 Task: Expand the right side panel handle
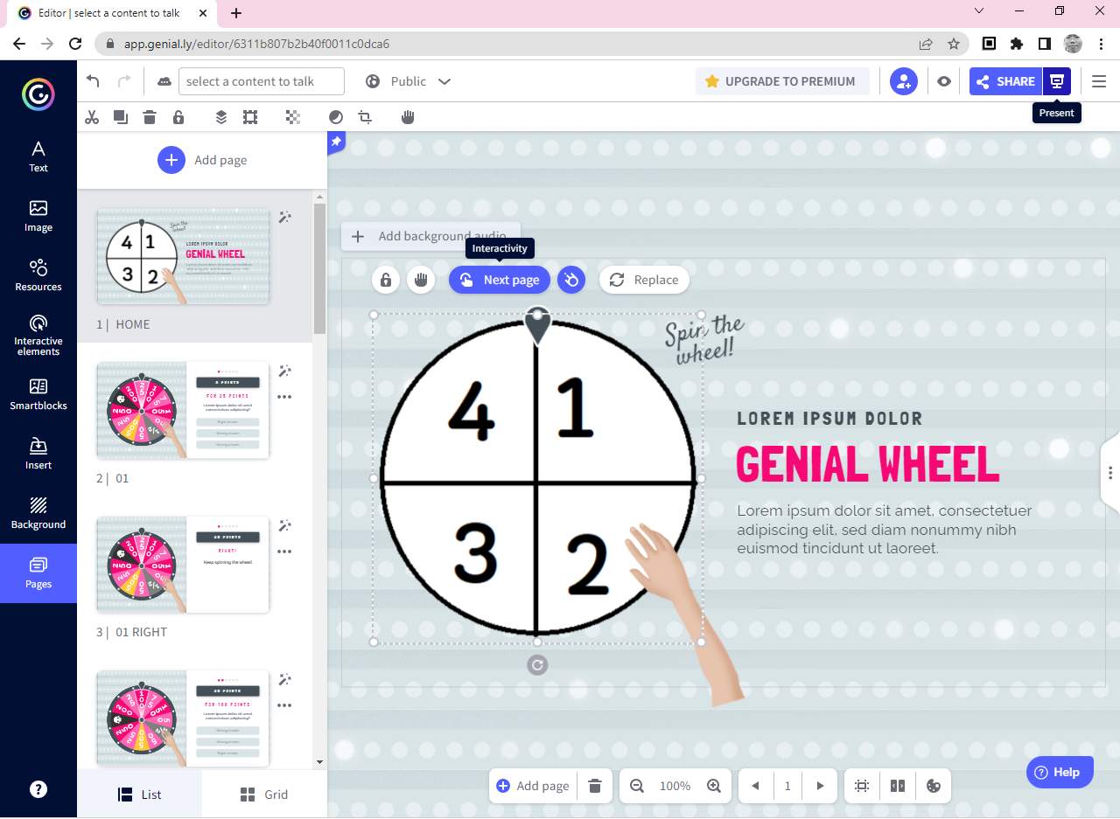tap(1109, 473)
